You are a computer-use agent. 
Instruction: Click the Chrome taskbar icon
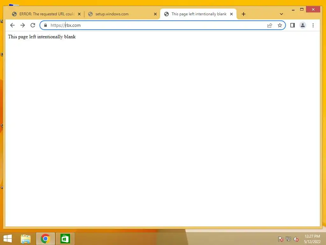(45, 239)
